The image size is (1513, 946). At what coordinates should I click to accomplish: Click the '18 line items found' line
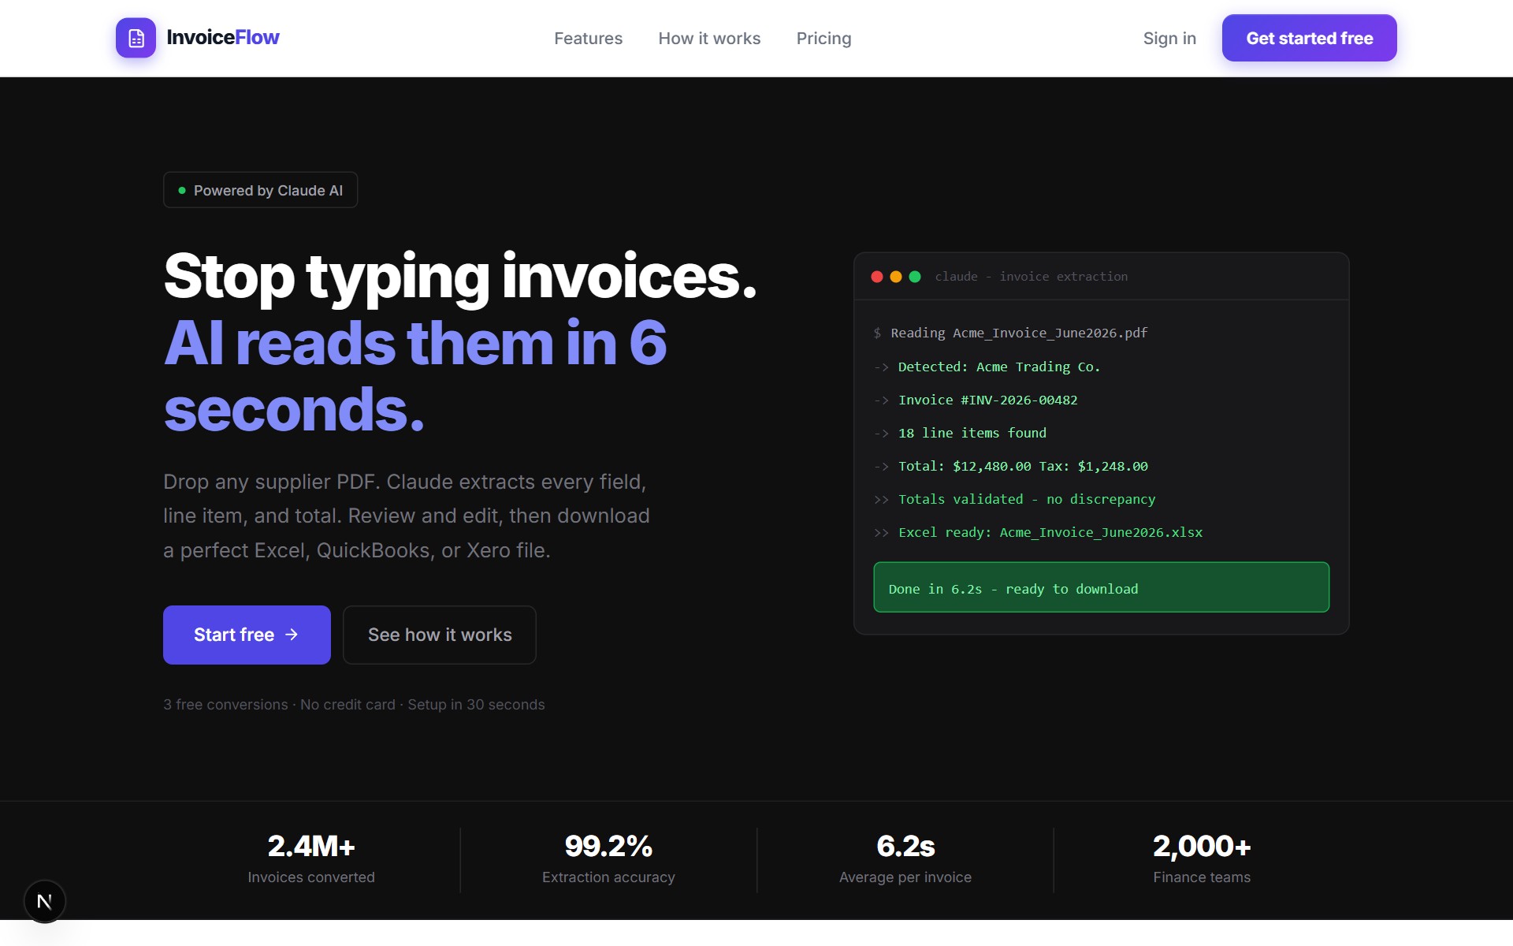(x=960, y=434)
